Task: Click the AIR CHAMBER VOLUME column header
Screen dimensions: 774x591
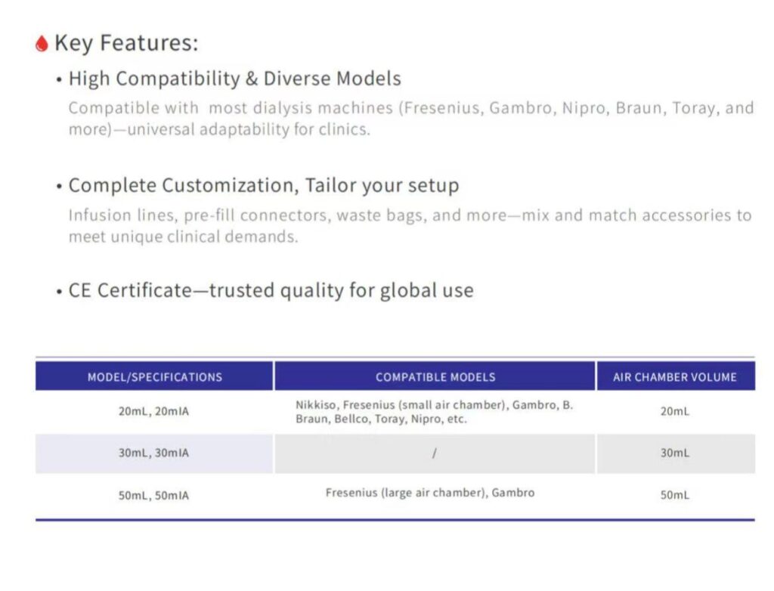Action: pyautogui.click(x=675, y=376)
